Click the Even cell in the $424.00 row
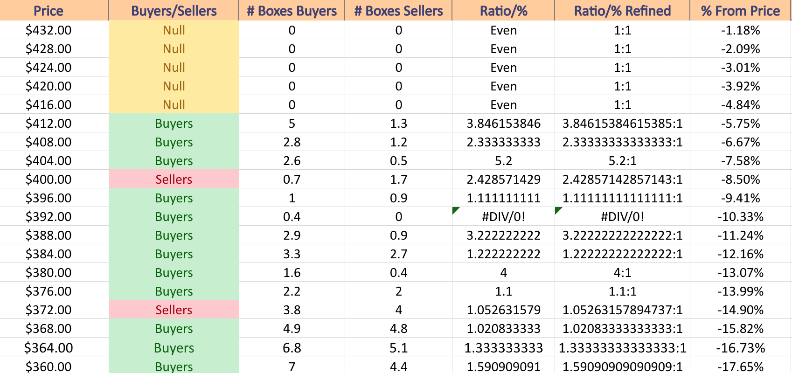 click(503, 68)
